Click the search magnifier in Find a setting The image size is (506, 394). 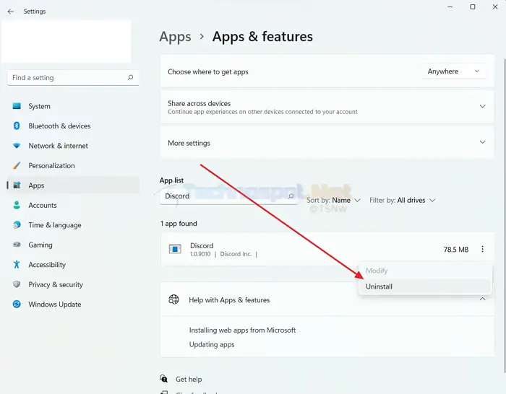click(130, 77)
